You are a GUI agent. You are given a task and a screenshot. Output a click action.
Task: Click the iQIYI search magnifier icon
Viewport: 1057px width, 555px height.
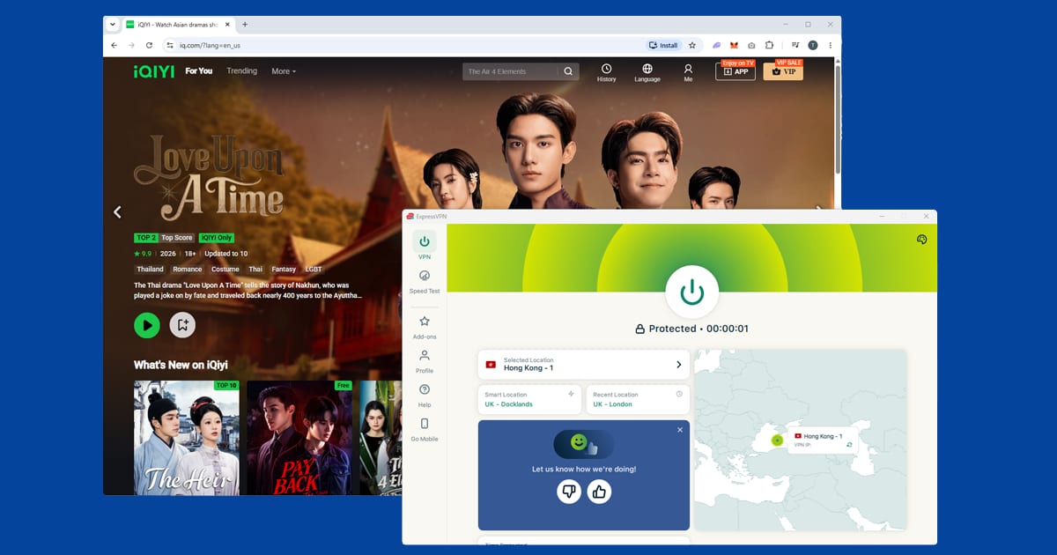pos(569,71)
